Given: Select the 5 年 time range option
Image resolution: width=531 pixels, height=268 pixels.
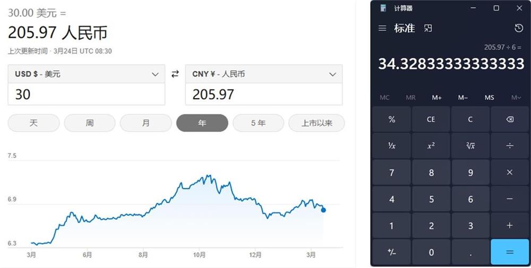Looking at the screenshot, I should (258, 123).
